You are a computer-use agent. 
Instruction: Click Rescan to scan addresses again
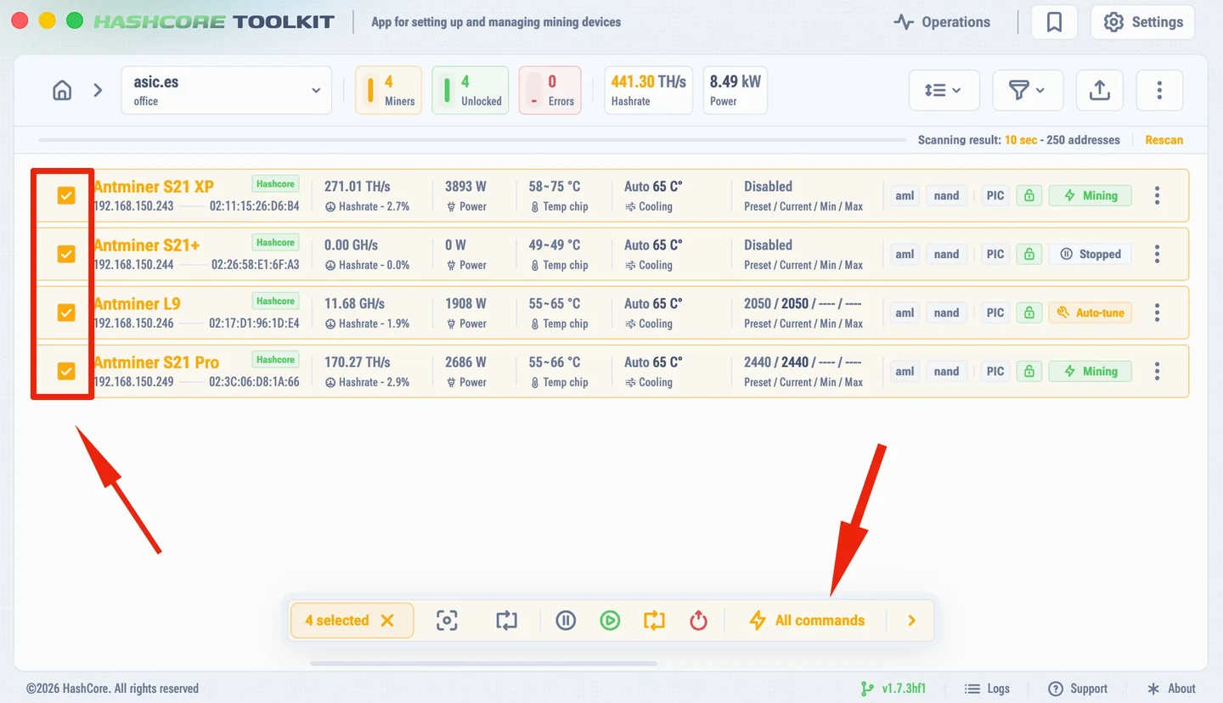click(x=1164, y=140)
